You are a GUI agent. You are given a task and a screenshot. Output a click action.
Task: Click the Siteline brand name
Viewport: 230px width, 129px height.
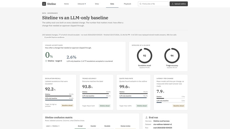(51, 4)
